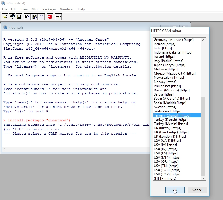The width and height of the screenshot is (223, 200).
Task: Open the Windows menu
Action: (x=67, y=9)
